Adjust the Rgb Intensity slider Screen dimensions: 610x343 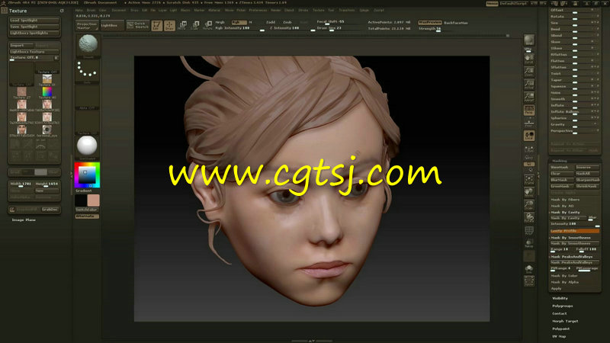click(239, 28)
